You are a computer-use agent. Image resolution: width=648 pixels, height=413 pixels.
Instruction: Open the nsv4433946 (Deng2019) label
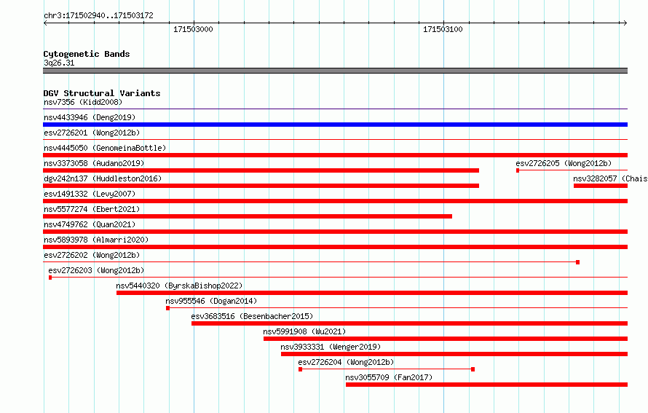pos(90,117)
